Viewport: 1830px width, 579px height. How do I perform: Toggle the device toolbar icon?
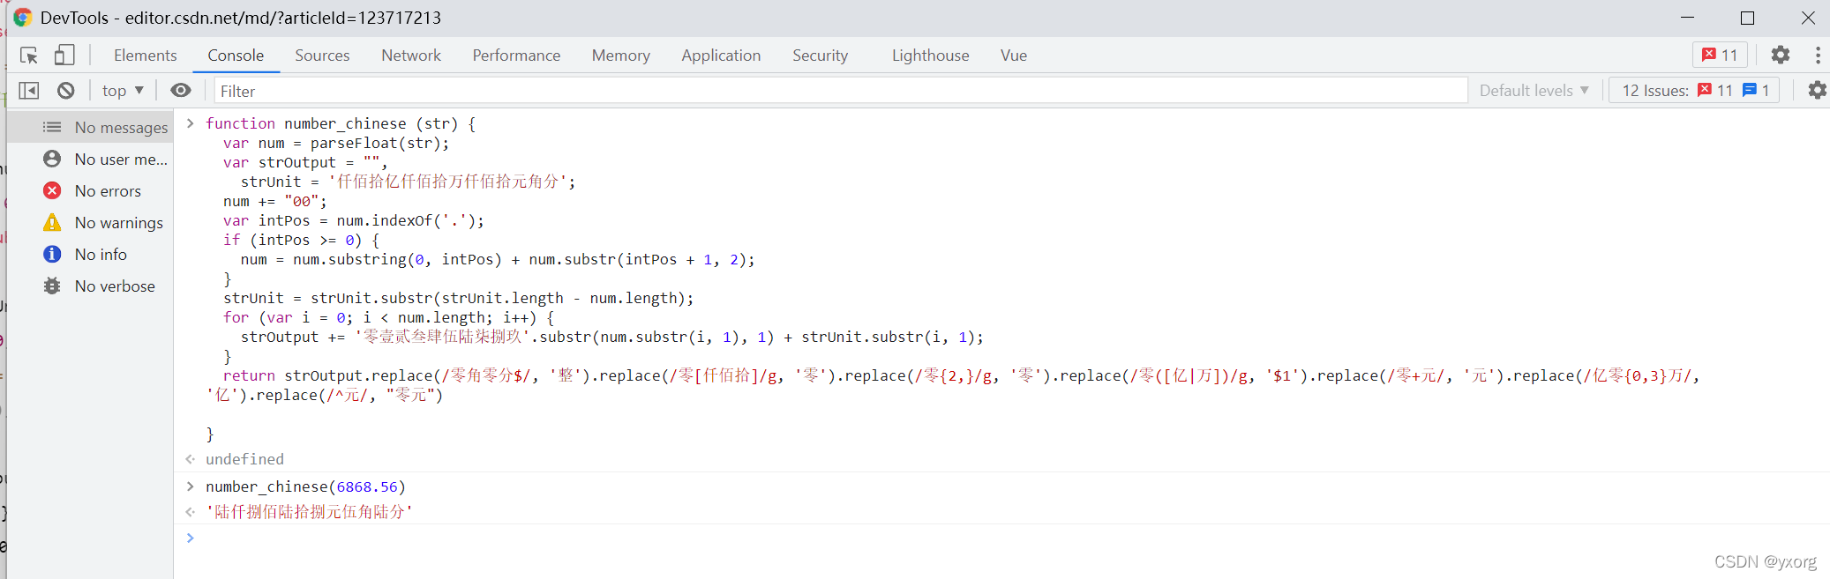(x=64, y=56)
